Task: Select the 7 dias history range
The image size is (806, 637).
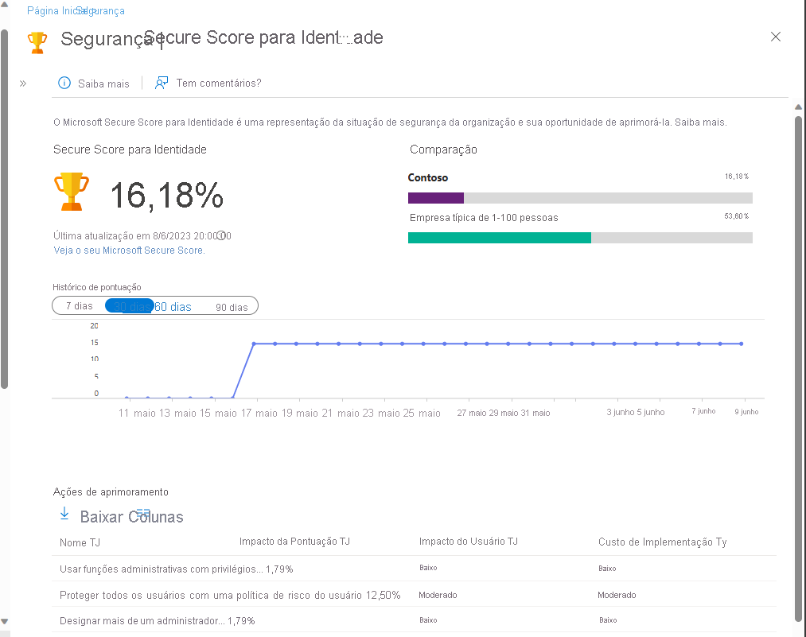Action: tap(79, 305)
